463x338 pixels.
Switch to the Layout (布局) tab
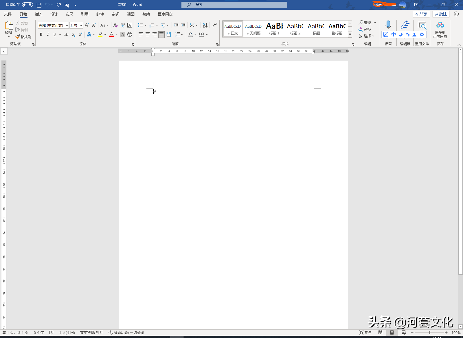tap(69, 14)
